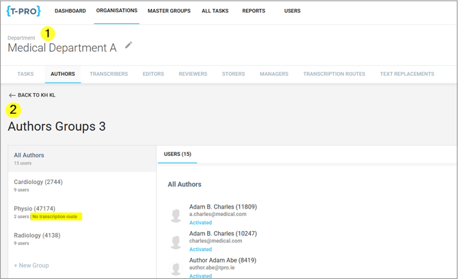Edit department name with pencil icon
This screenshot has width=458, height=279.
point(129,46)
